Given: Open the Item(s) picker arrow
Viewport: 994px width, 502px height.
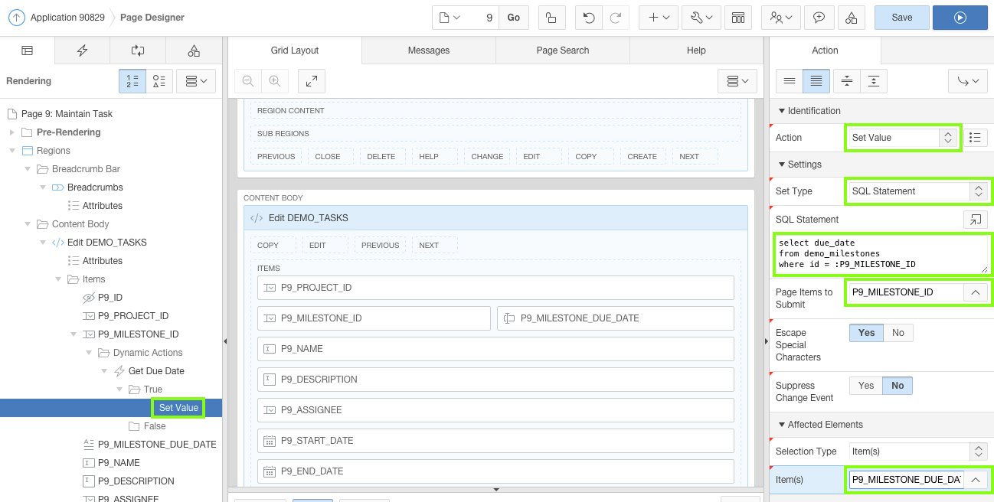Looking at the screenshot, I should [x=975, y=480].
